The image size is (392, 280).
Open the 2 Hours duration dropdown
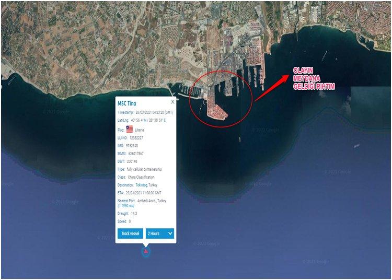(160, 234)
